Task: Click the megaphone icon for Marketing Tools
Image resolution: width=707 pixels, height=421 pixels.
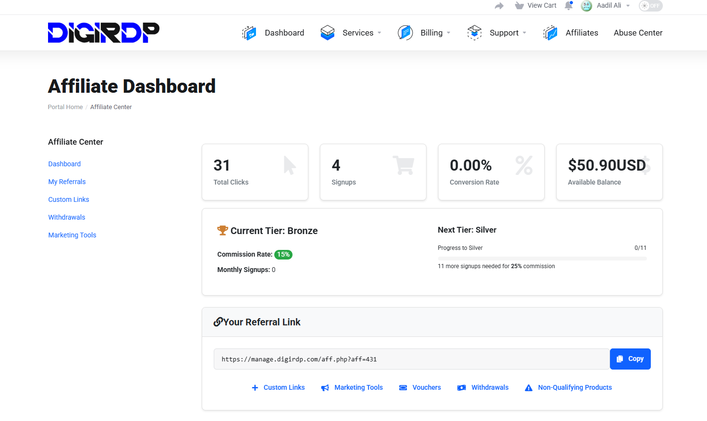Action: [325, 388]
